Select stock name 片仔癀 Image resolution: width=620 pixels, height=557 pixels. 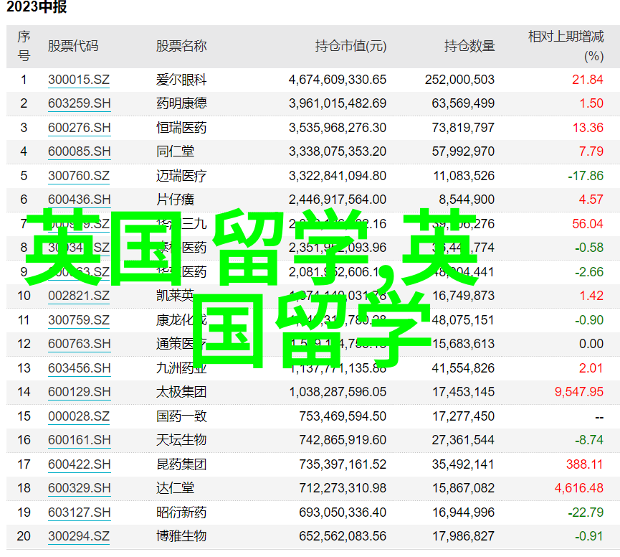175,200
